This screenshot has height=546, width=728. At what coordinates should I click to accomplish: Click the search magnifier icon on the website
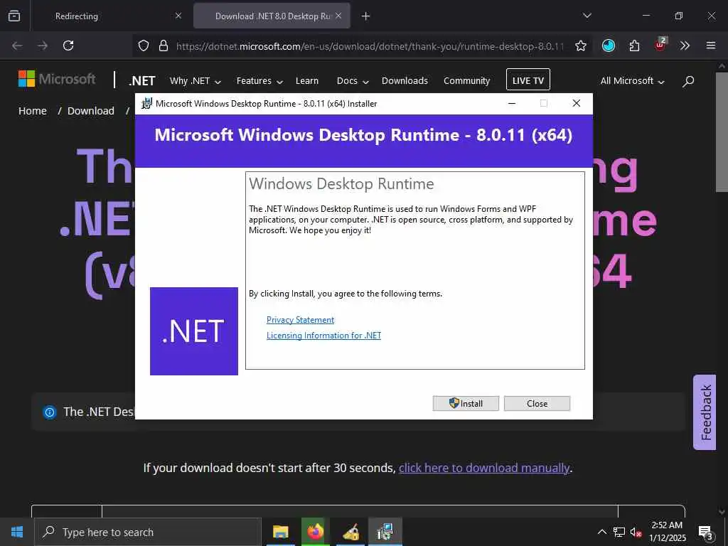(688, 81)
